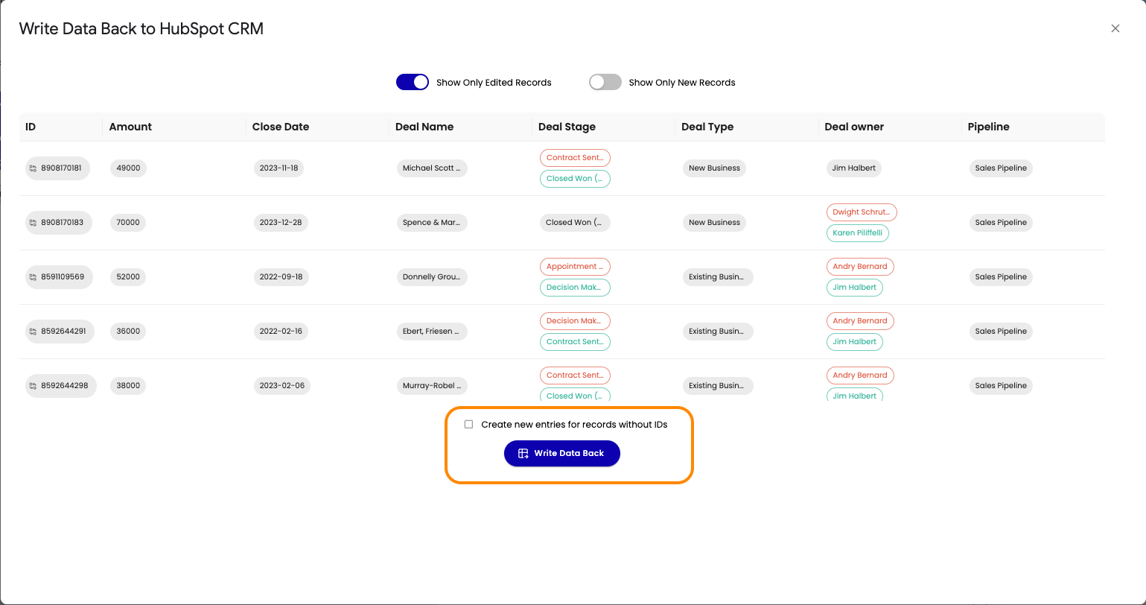Select the amount 52000 cell
1146x605 pixels.
point(128,277)
